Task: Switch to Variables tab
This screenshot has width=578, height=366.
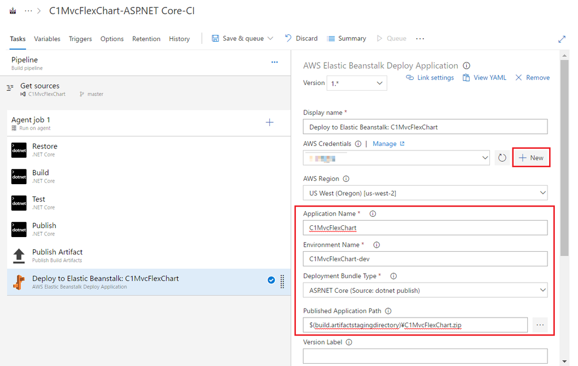Action: click(47, 39)
